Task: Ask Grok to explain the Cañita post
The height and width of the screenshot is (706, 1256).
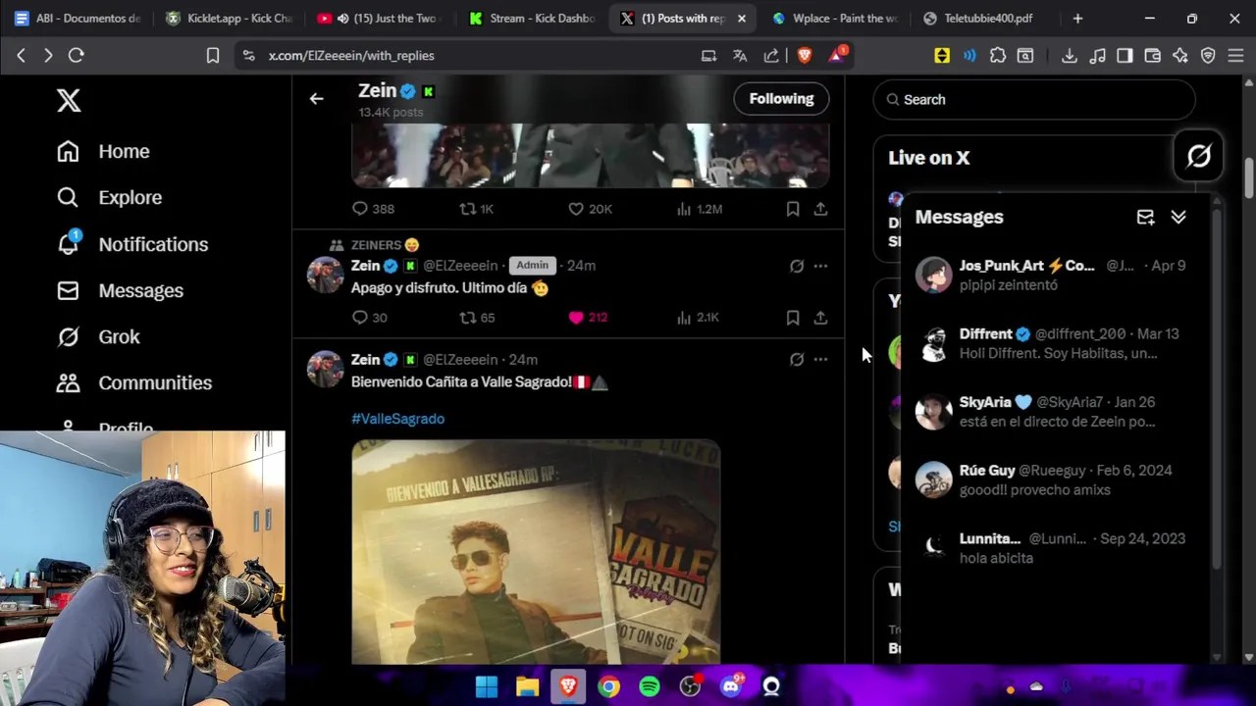Action: (x=797, y=360)
